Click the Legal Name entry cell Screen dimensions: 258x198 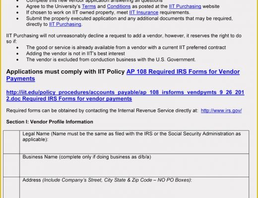click(134, 142)
